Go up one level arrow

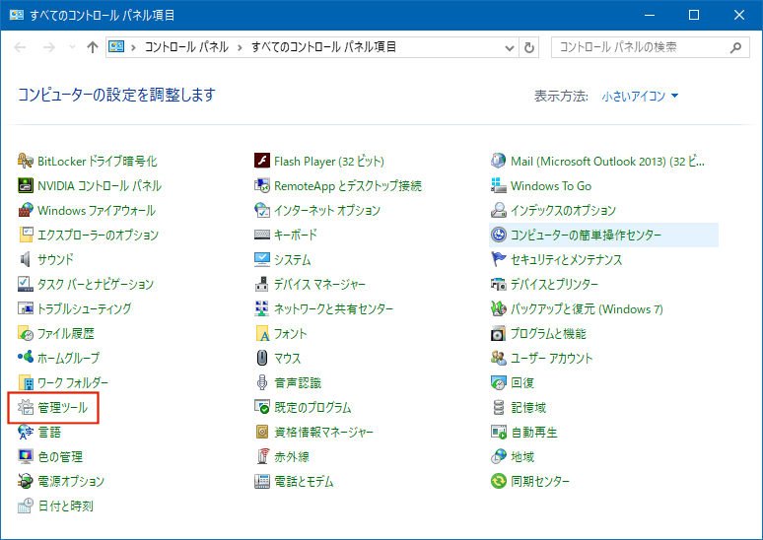pos(93,47)
